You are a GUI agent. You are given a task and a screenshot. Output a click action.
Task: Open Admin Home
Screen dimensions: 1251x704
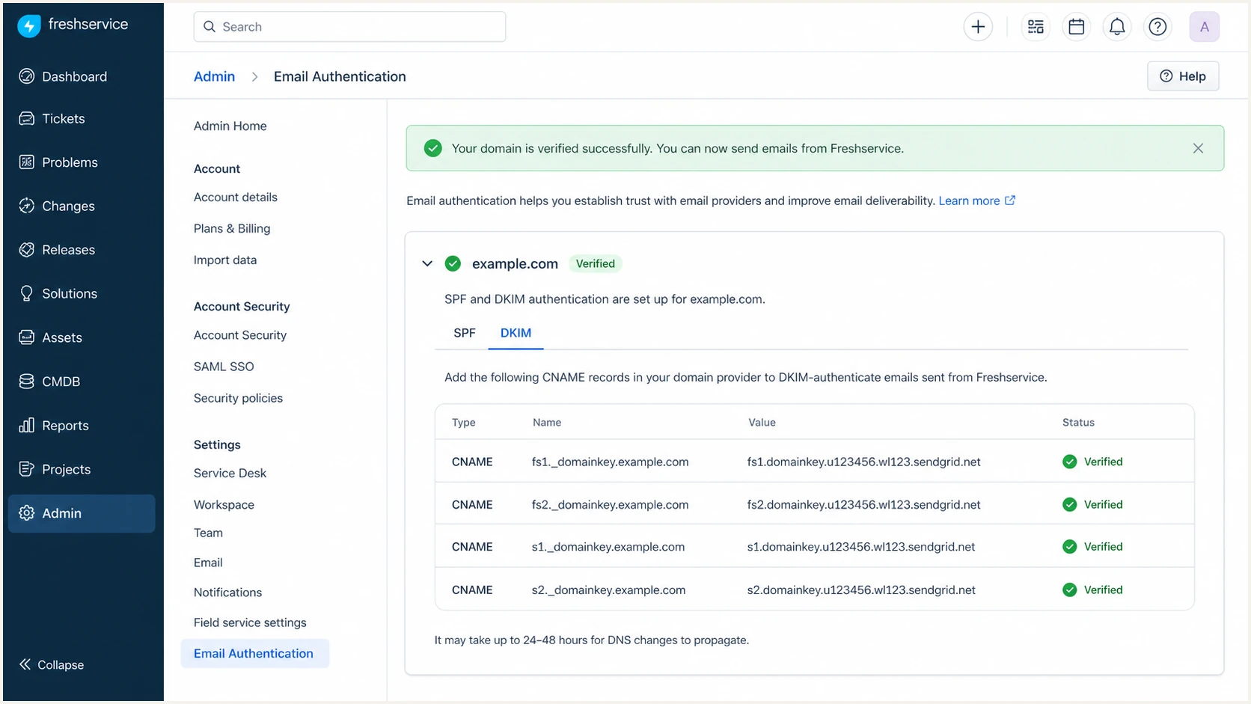(x=230, y=126)
